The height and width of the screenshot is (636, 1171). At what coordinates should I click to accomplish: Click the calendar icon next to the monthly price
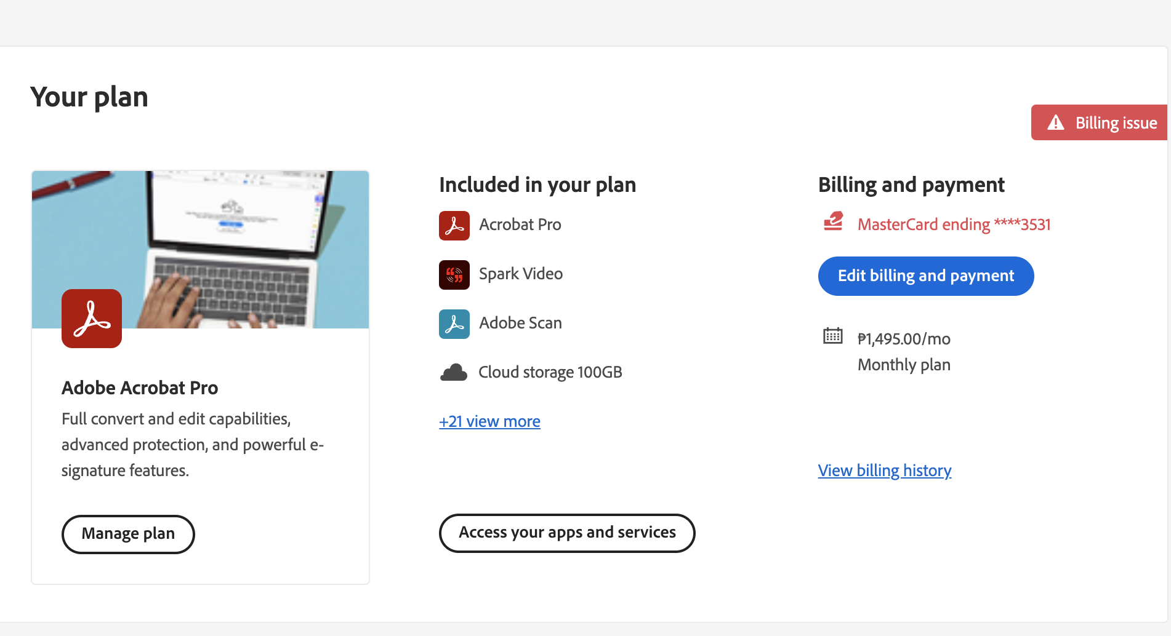(833, 337)
